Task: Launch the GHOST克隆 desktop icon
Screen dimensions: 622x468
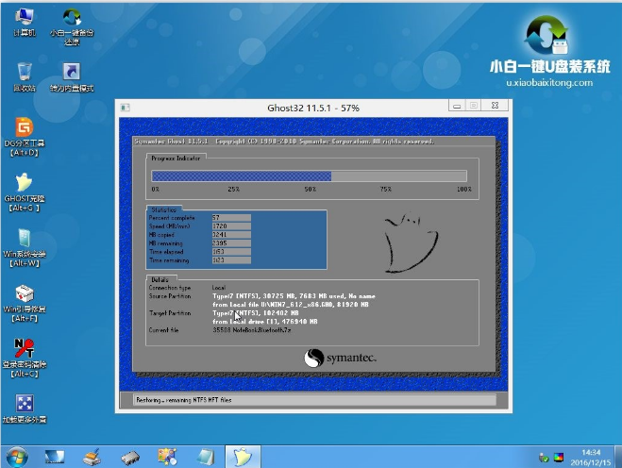Action: (25, 183)
